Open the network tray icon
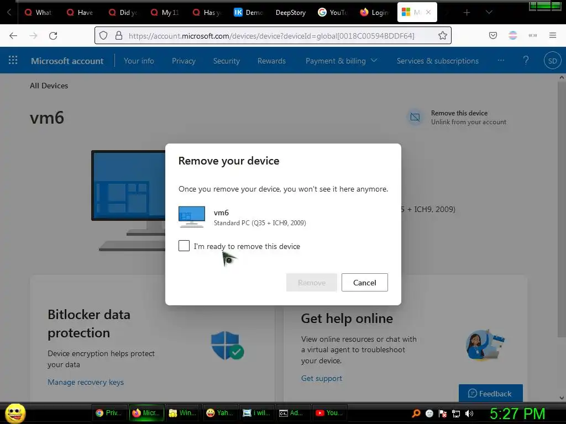The image size is (566, 424). tap(456, 413)
